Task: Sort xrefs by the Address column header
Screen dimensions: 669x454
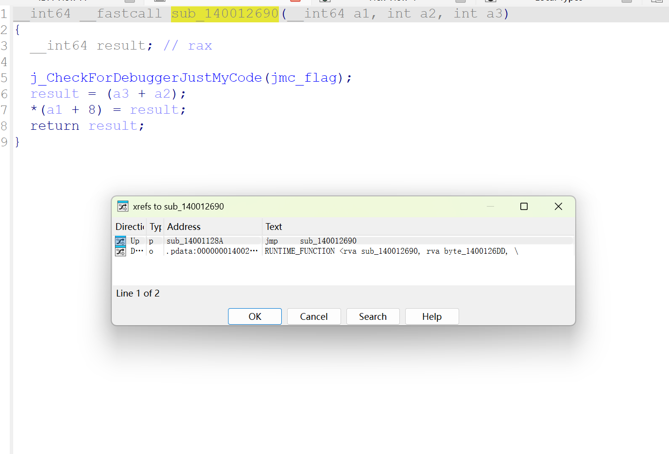Action: click(x=184, y=227)
